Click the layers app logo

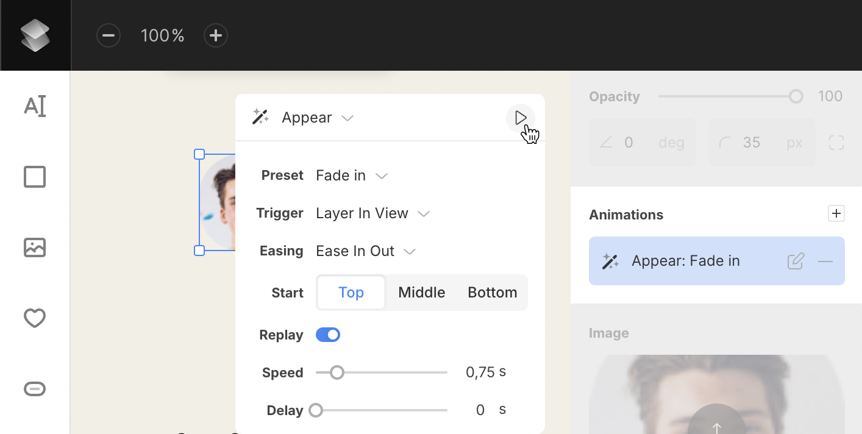click(35, 35)
